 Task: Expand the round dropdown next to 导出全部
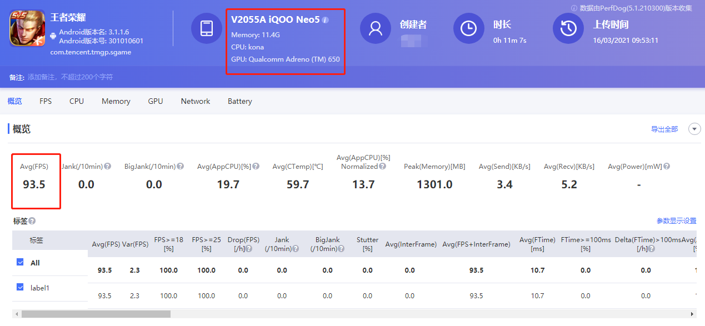click(x=694, y=129)
